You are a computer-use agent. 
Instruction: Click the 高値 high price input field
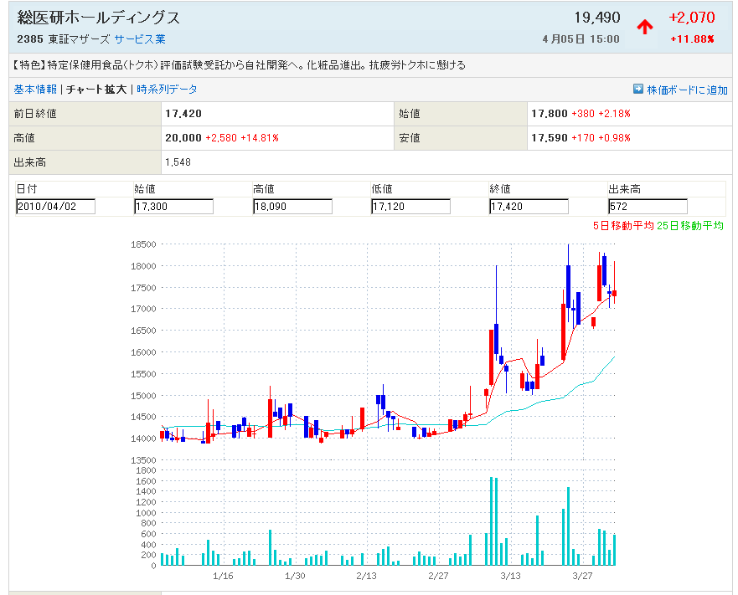coord(293,207)
